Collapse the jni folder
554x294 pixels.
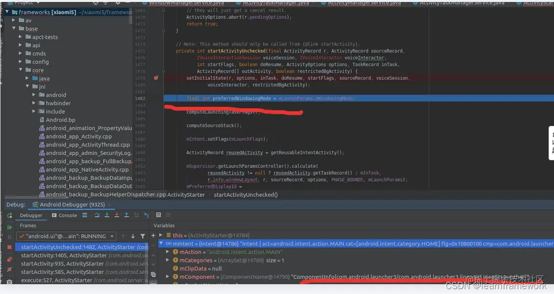pyautogui.click(x=27, y=86)
